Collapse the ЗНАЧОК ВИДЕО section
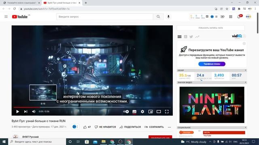259x145 pixels. click(246, 82)
